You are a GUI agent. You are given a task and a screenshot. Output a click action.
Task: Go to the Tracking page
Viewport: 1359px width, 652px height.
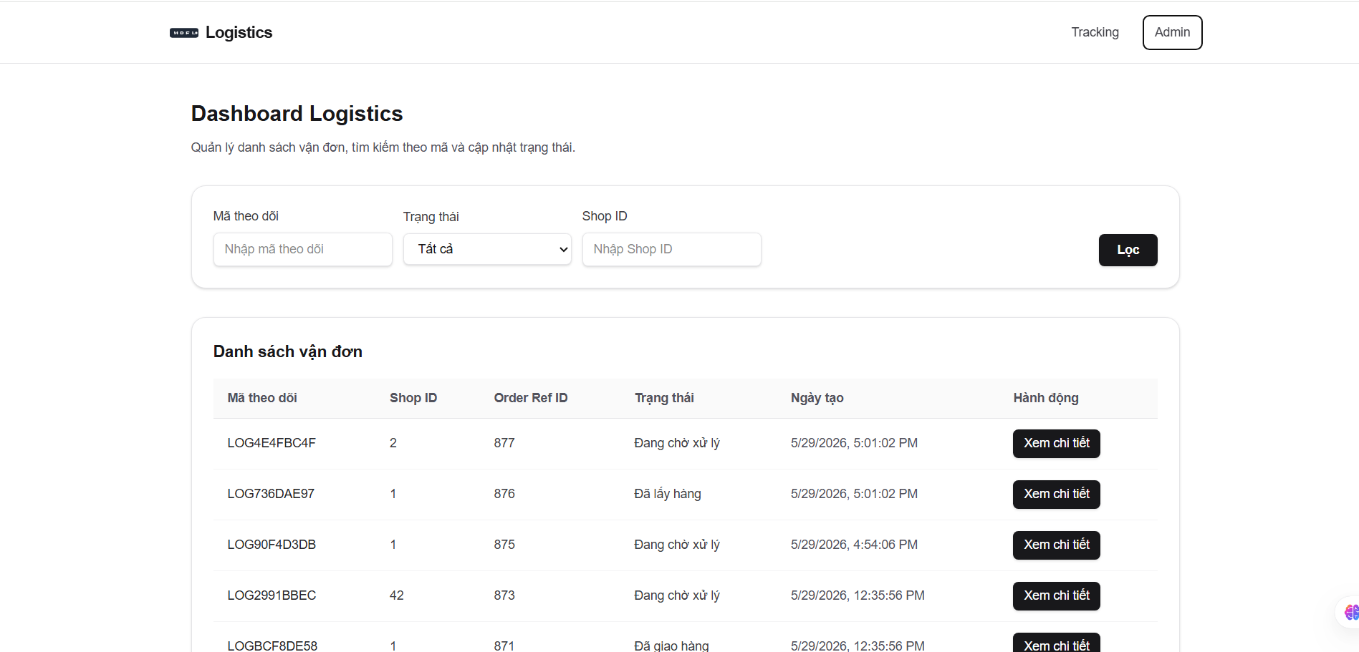1095,32
